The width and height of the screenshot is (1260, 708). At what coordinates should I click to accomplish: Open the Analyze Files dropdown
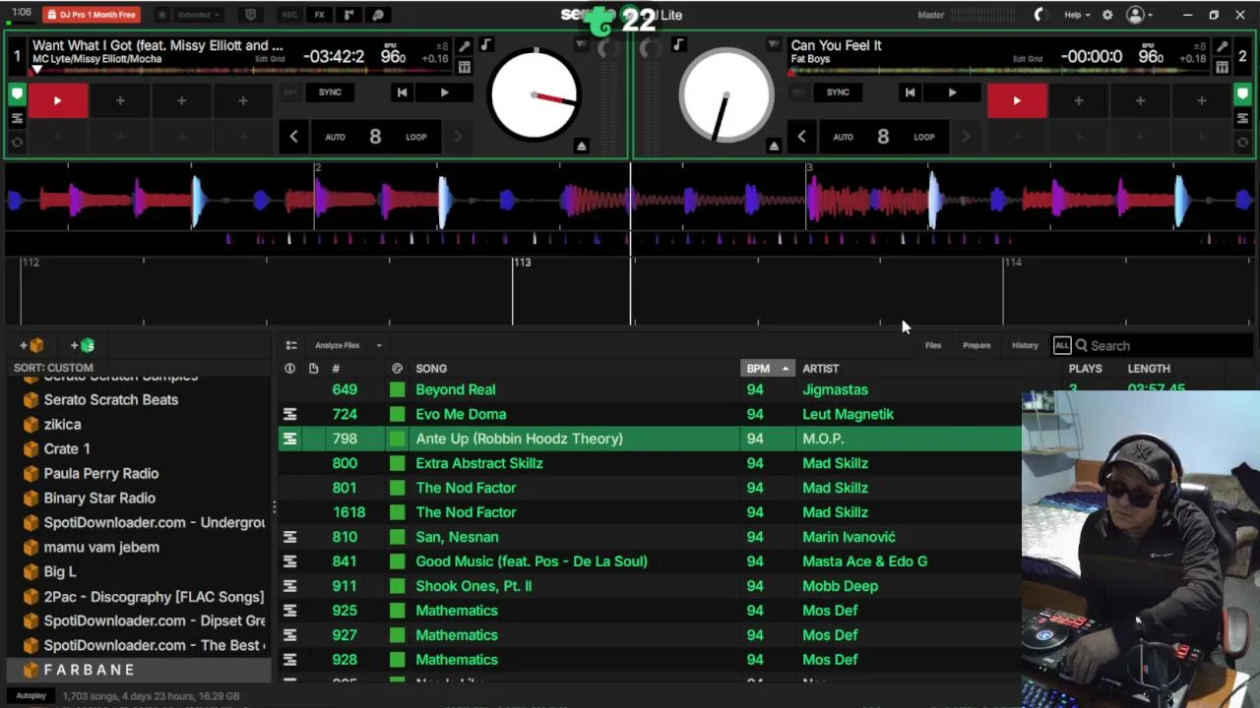click(347, 345)
